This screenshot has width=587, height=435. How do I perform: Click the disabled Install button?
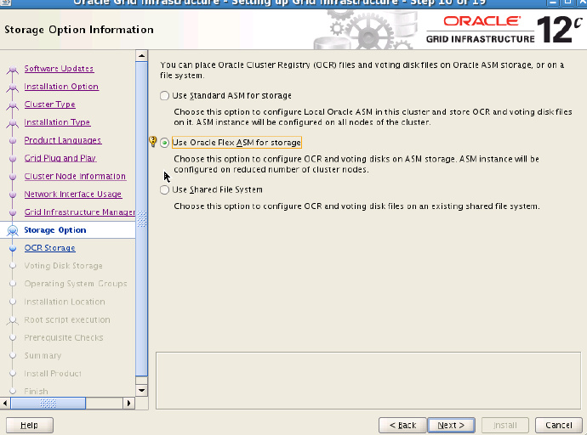click(505, 426)
